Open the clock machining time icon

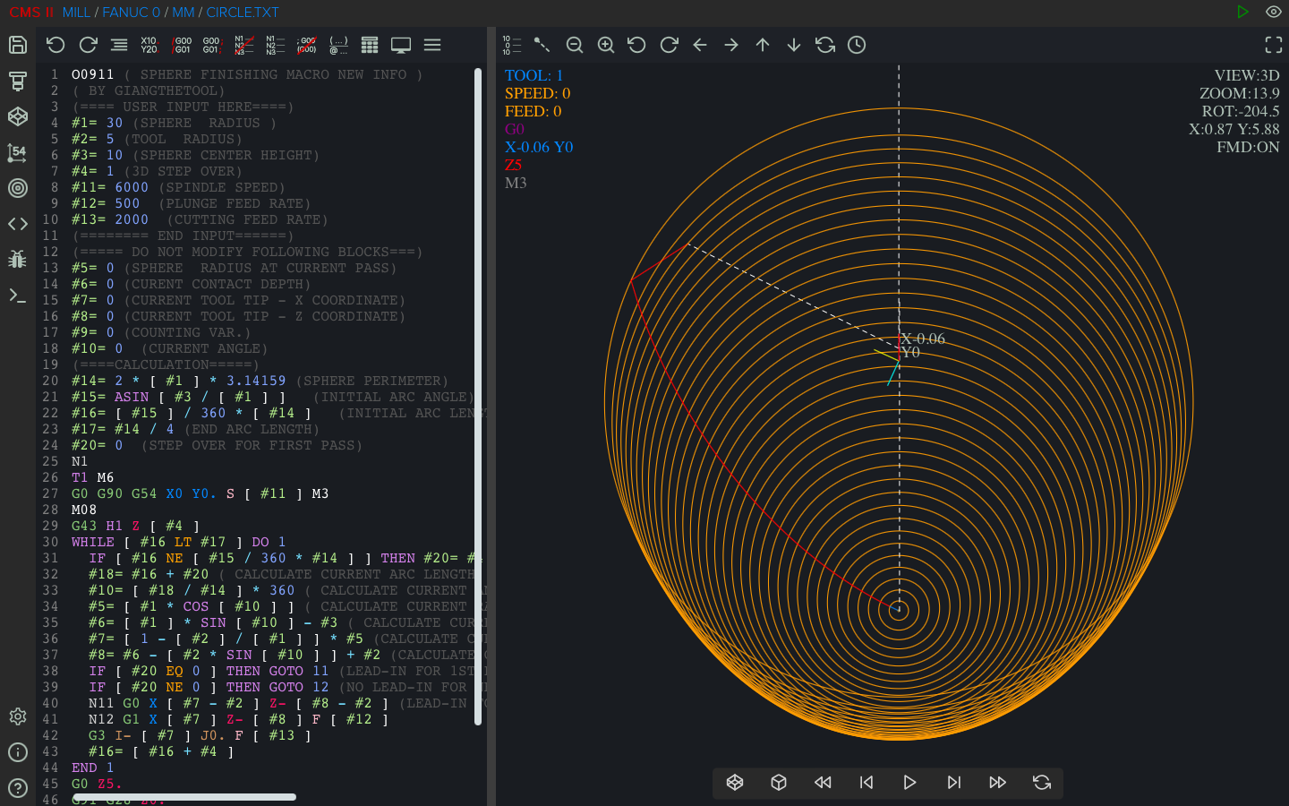coord(857,45)
